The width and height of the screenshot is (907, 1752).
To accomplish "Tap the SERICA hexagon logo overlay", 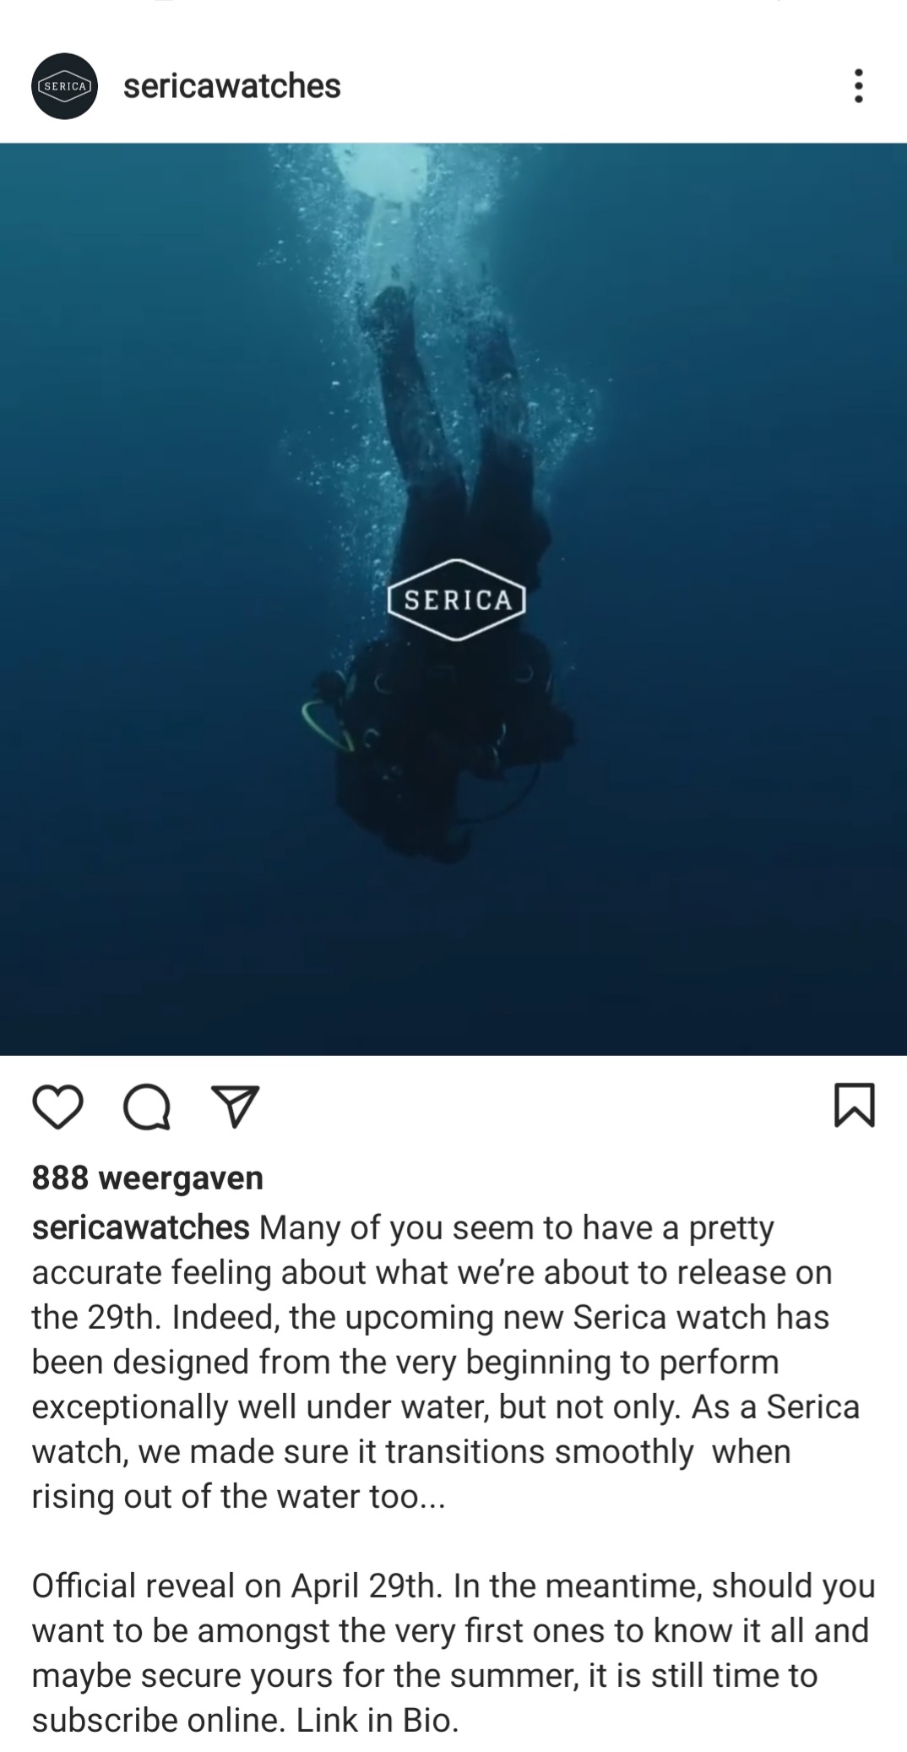I will tap(457, 600).
